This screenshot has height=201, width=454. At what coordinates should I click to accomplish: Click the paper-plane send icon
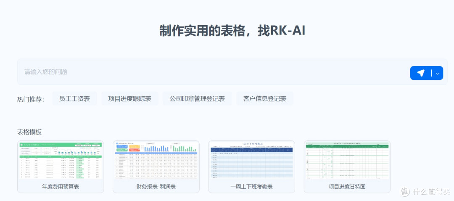(421, 73)
